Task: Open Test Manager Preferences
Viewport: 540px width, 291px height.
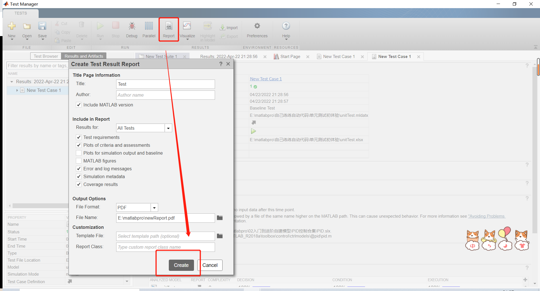Action: point(257,29)
